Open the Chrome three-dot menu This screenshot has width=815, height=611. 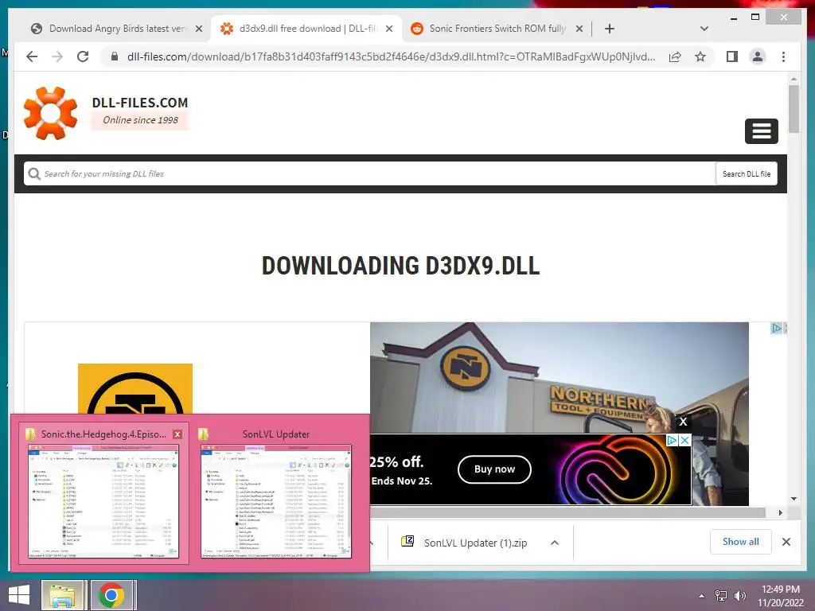point(783,56)
